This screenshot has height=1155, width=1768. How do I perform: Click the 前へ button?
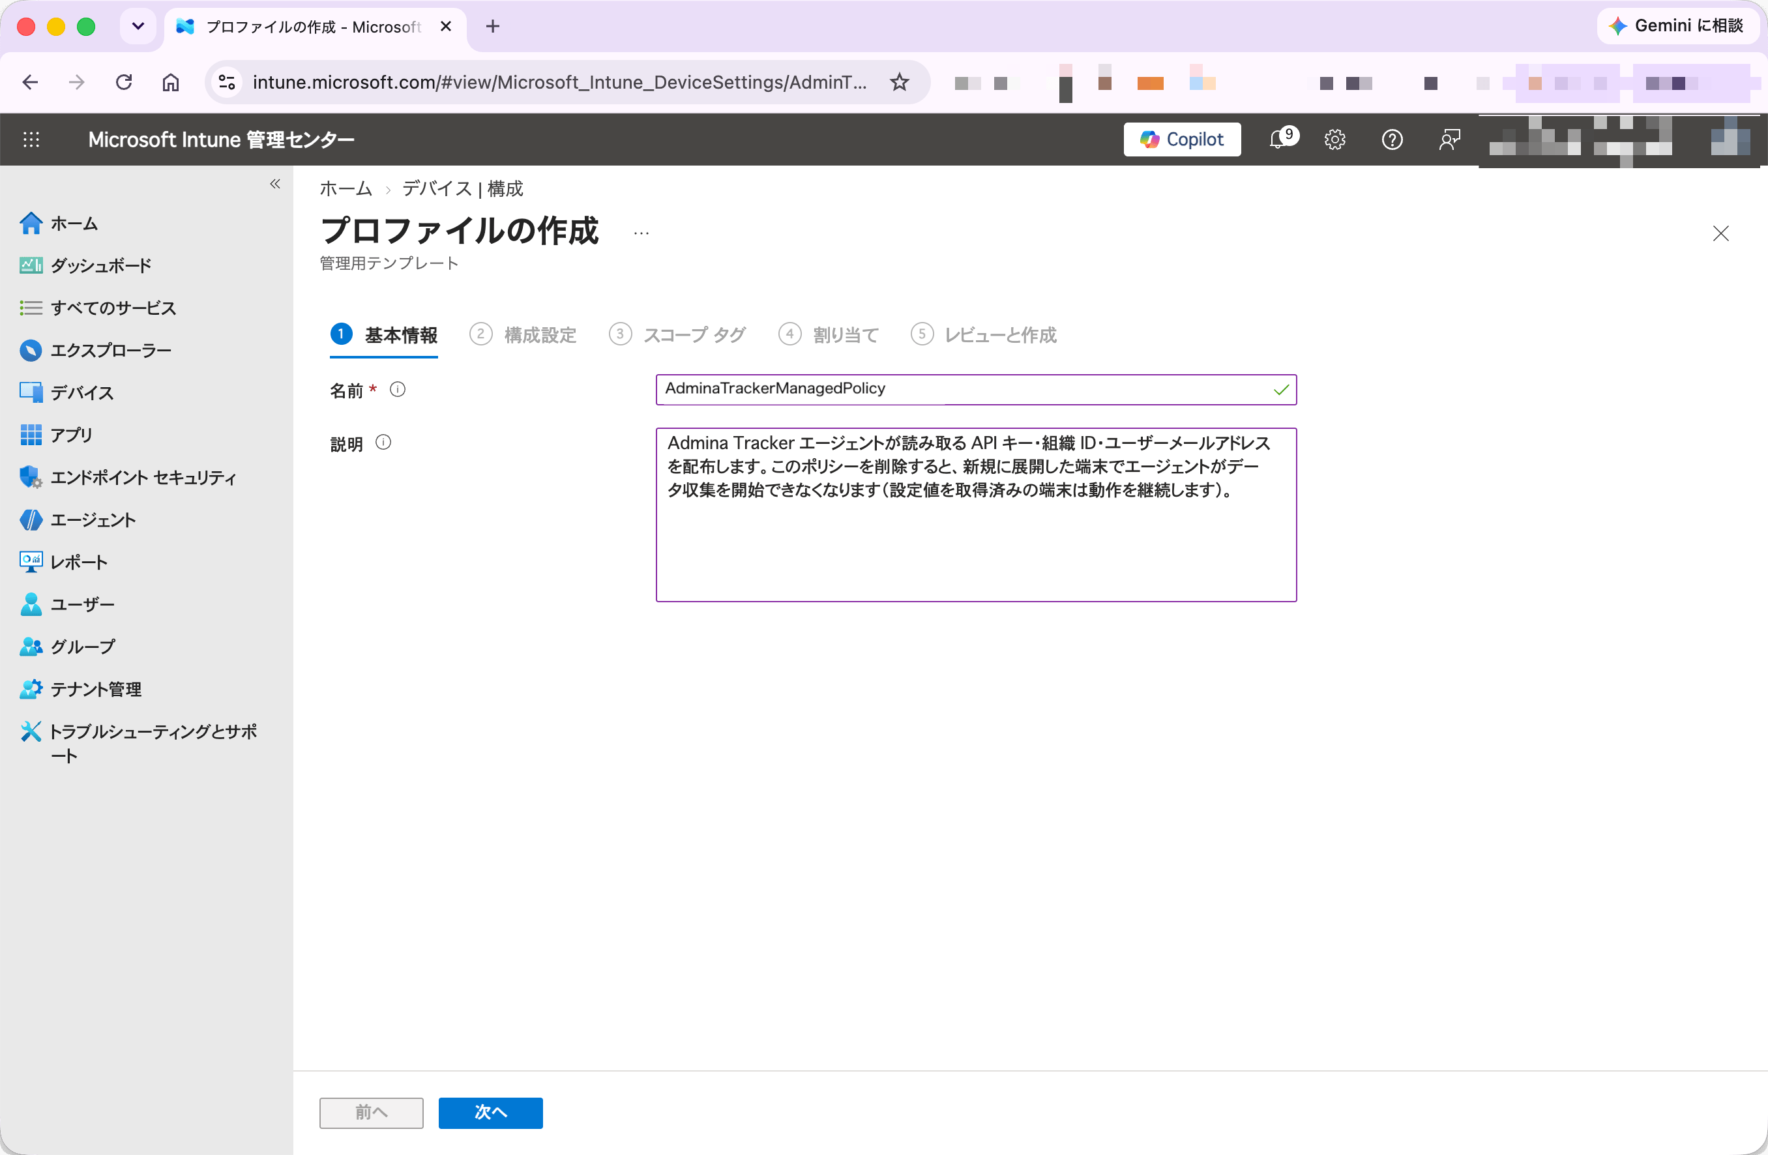point(372,1112)
